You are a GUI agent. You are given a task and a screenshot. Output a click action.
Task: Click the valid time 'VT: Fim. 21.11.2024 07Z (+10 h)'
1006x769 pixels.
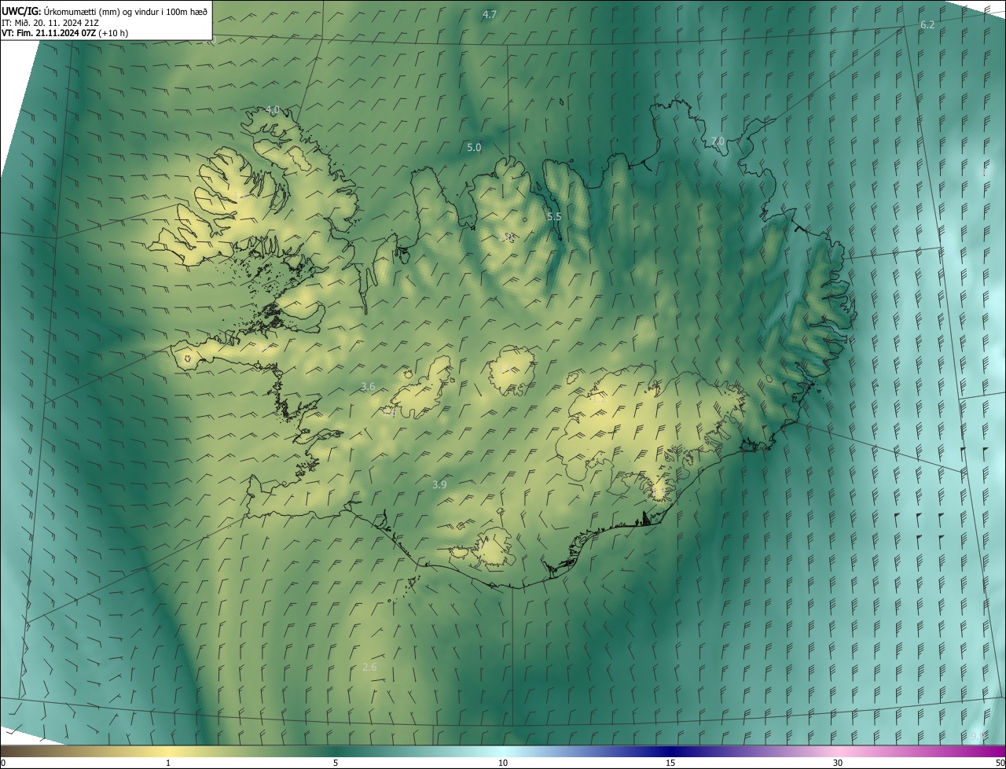pos(65,33)
